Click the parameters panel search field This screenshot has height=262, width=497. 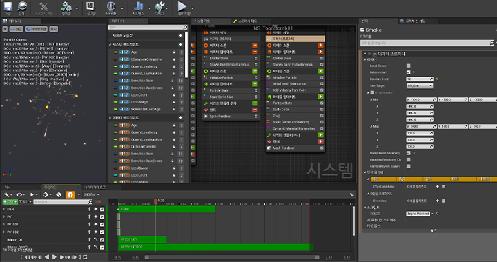(x=148, y=27)
